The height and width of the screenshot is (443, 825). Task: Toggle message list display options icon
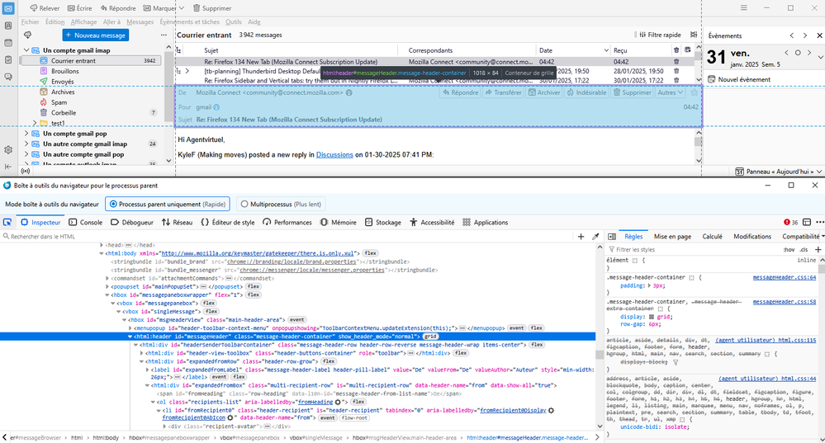[694, 35]
